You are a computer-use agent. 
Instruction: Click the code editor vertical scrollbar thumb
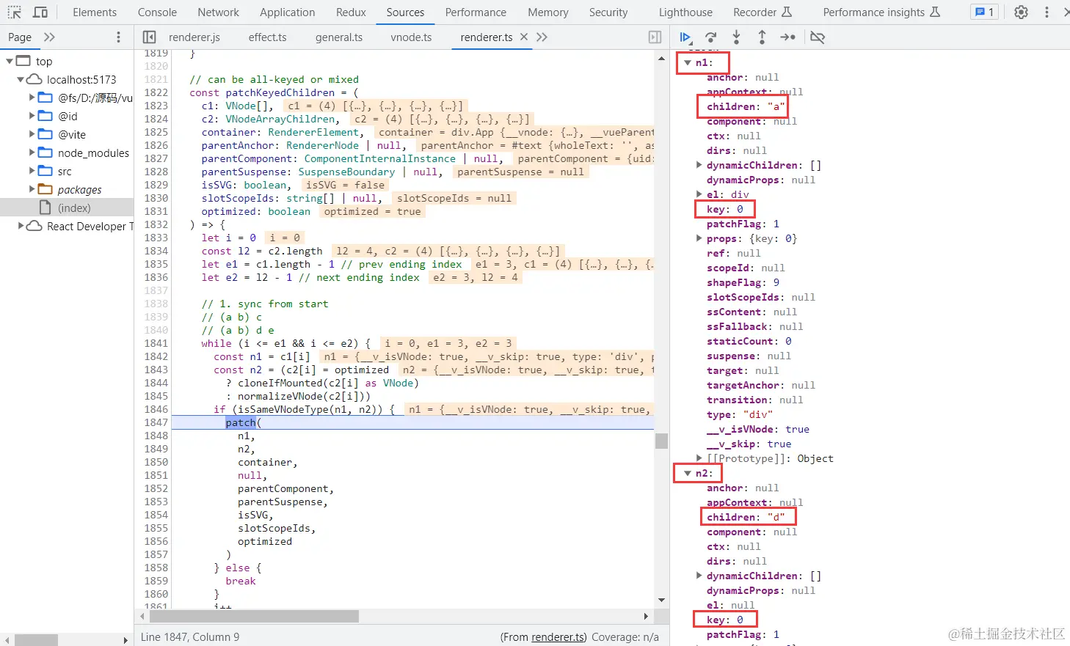coord(661,441)
